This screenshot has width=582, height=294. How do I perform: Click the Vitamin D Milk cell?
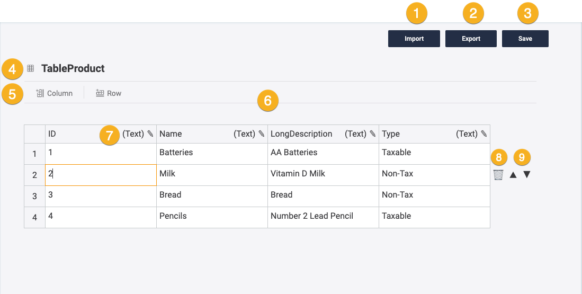[323, 174]
